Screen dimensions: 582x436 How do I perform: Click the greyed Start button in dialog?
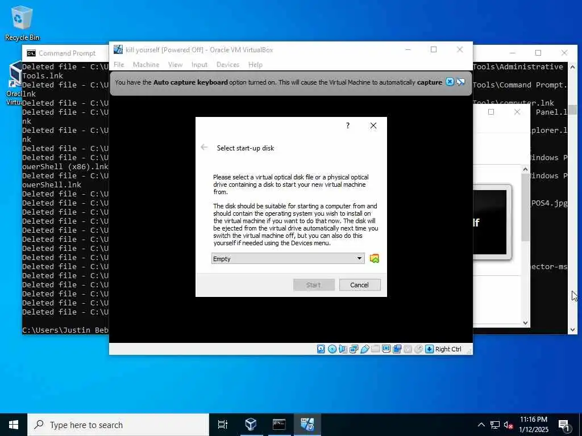[314, 285]
